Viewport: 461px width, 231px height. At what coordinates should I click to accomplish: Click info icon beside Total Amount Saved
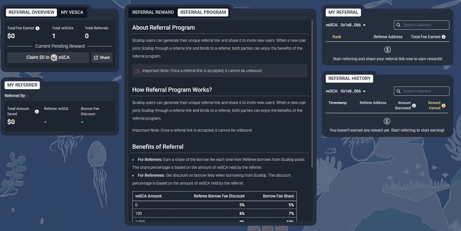37,111
